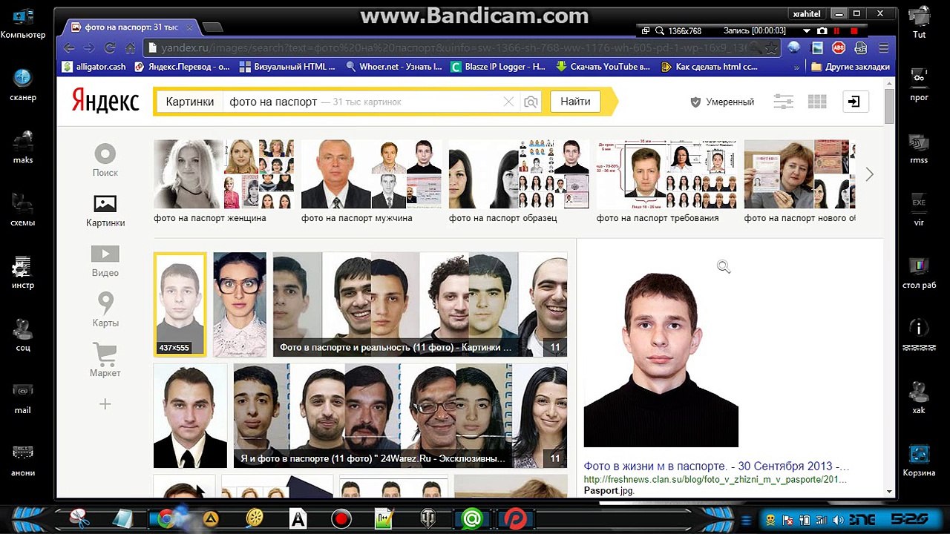
Task: Open the Whoer.net bookmark
Action: (394, 67)
